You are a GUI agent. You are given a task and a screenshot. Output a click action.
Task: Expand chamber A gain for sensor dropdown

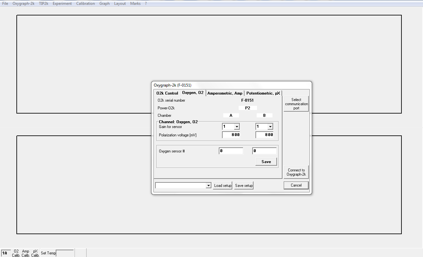[237, 127]
